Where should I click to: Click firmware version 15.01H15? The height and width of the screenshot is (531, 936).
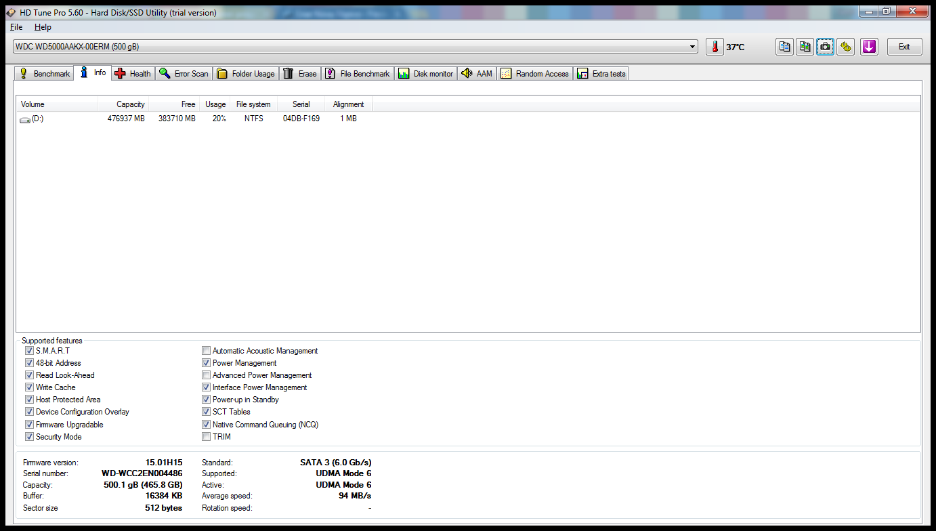164,463
